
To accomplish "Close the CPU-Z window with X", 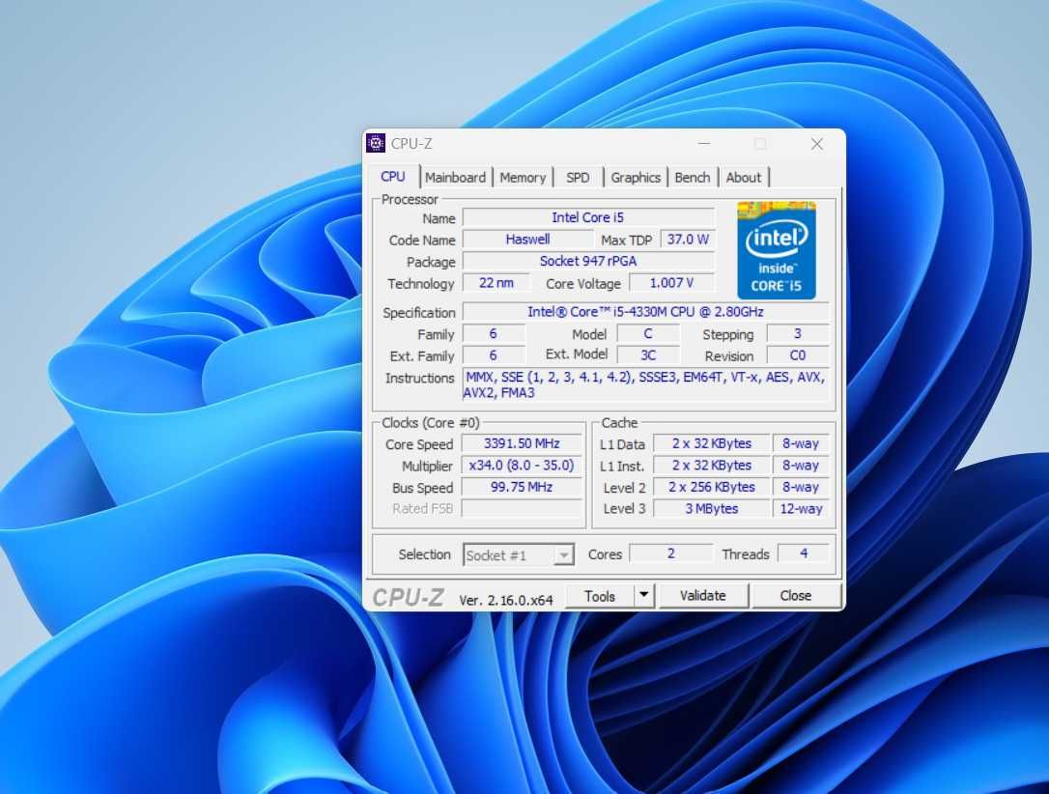I will 817,144.
